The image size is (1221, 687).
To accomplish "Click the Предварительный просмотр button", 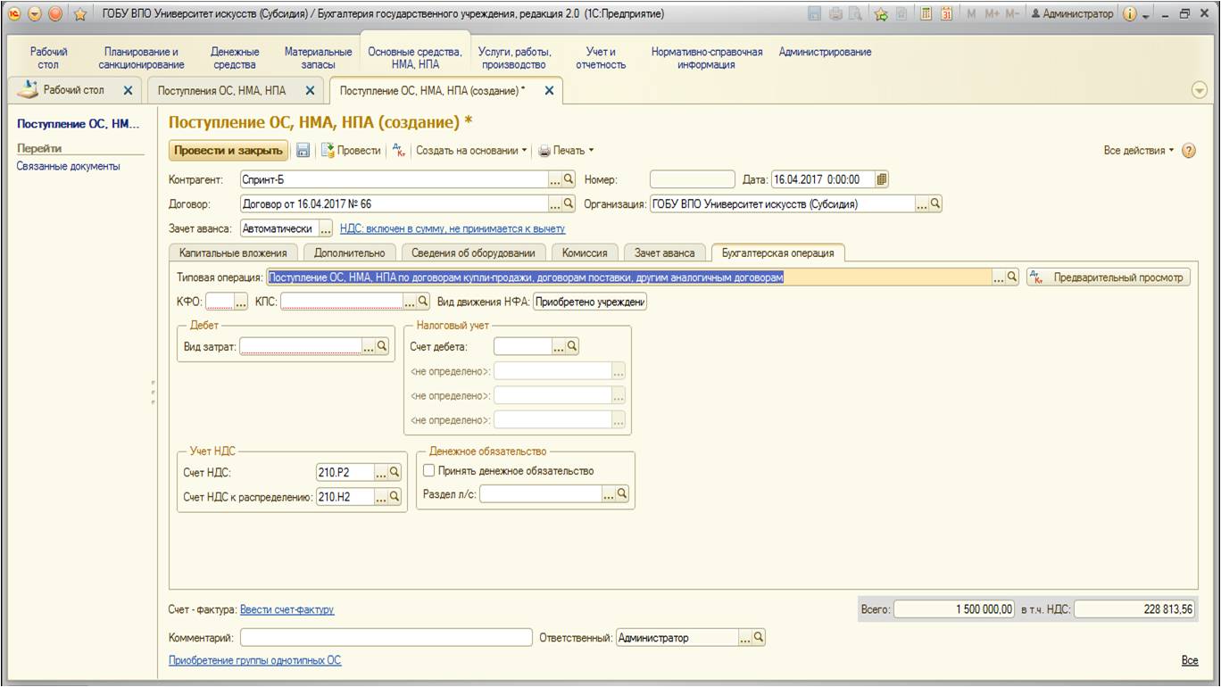I will [1109, 277].
